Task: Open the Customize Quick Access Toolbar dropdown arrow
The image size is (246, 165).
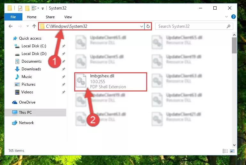Action: point(43,8)
